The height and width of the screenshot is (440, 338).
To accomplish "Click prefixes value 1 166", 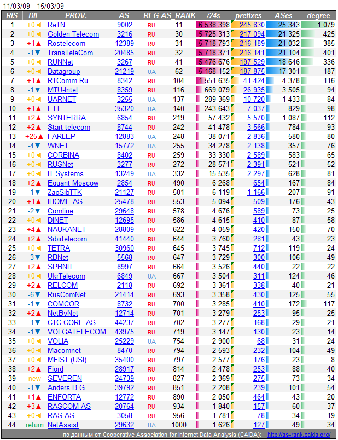I will point(256,192).
